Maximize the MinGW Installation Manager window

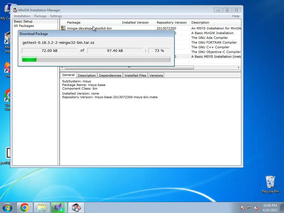227,10
